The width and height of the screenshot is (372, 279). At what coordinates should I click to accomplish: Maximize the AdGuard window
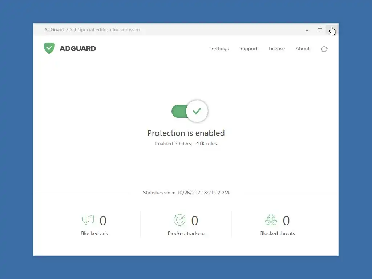coord(320,30)
